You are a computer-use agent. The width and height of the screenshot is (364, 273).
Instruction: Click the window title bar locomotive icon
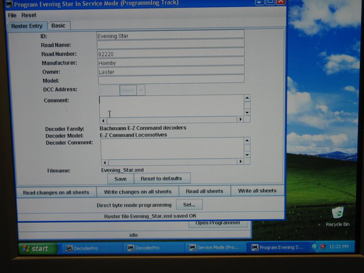(x=9, y=4)
